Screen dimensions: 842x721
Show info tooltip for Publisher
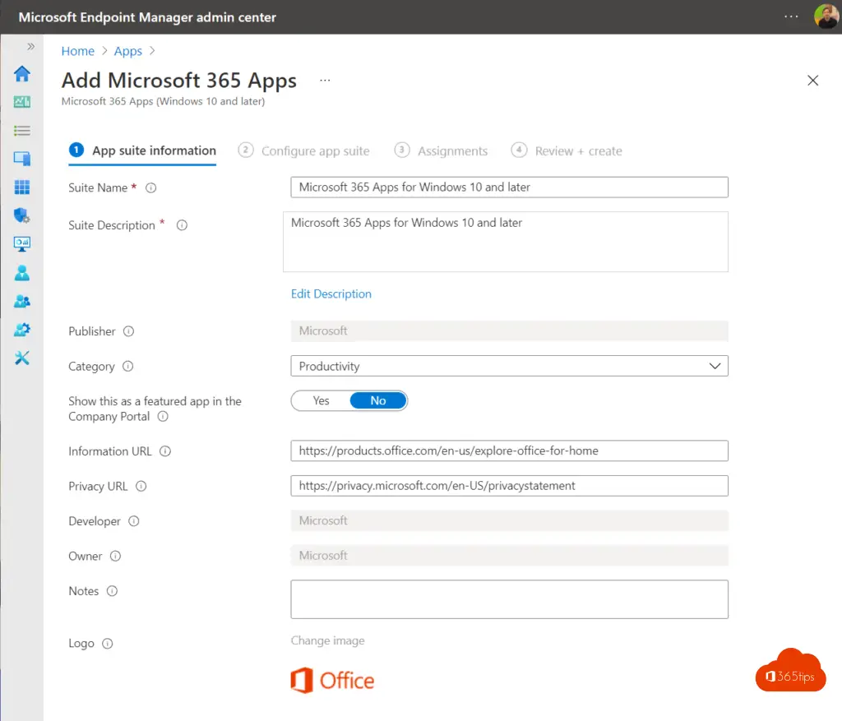[128, 331]
